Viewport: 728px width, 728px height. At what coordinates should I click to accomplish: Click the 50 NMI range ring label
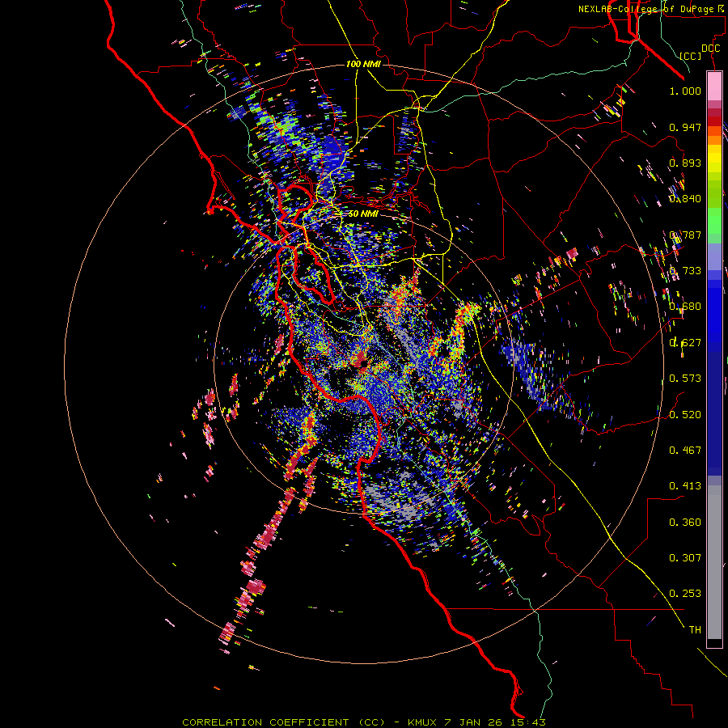pyautogui.click(x=363, y=214)
